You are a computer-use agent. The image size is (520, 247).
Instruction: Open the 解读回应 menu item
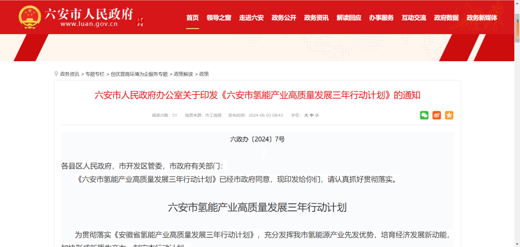tap(349, 18)
